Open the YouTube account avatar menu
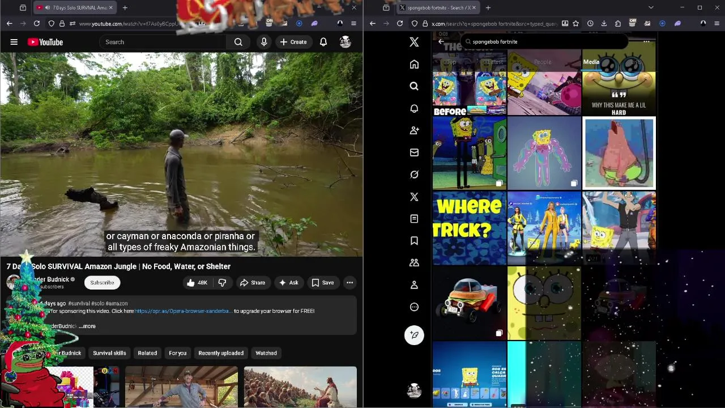 (x=345, y=42)
